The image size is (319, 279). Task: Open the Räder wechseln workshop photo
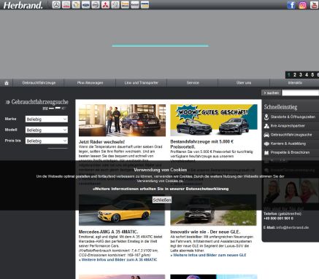point(122,120)
